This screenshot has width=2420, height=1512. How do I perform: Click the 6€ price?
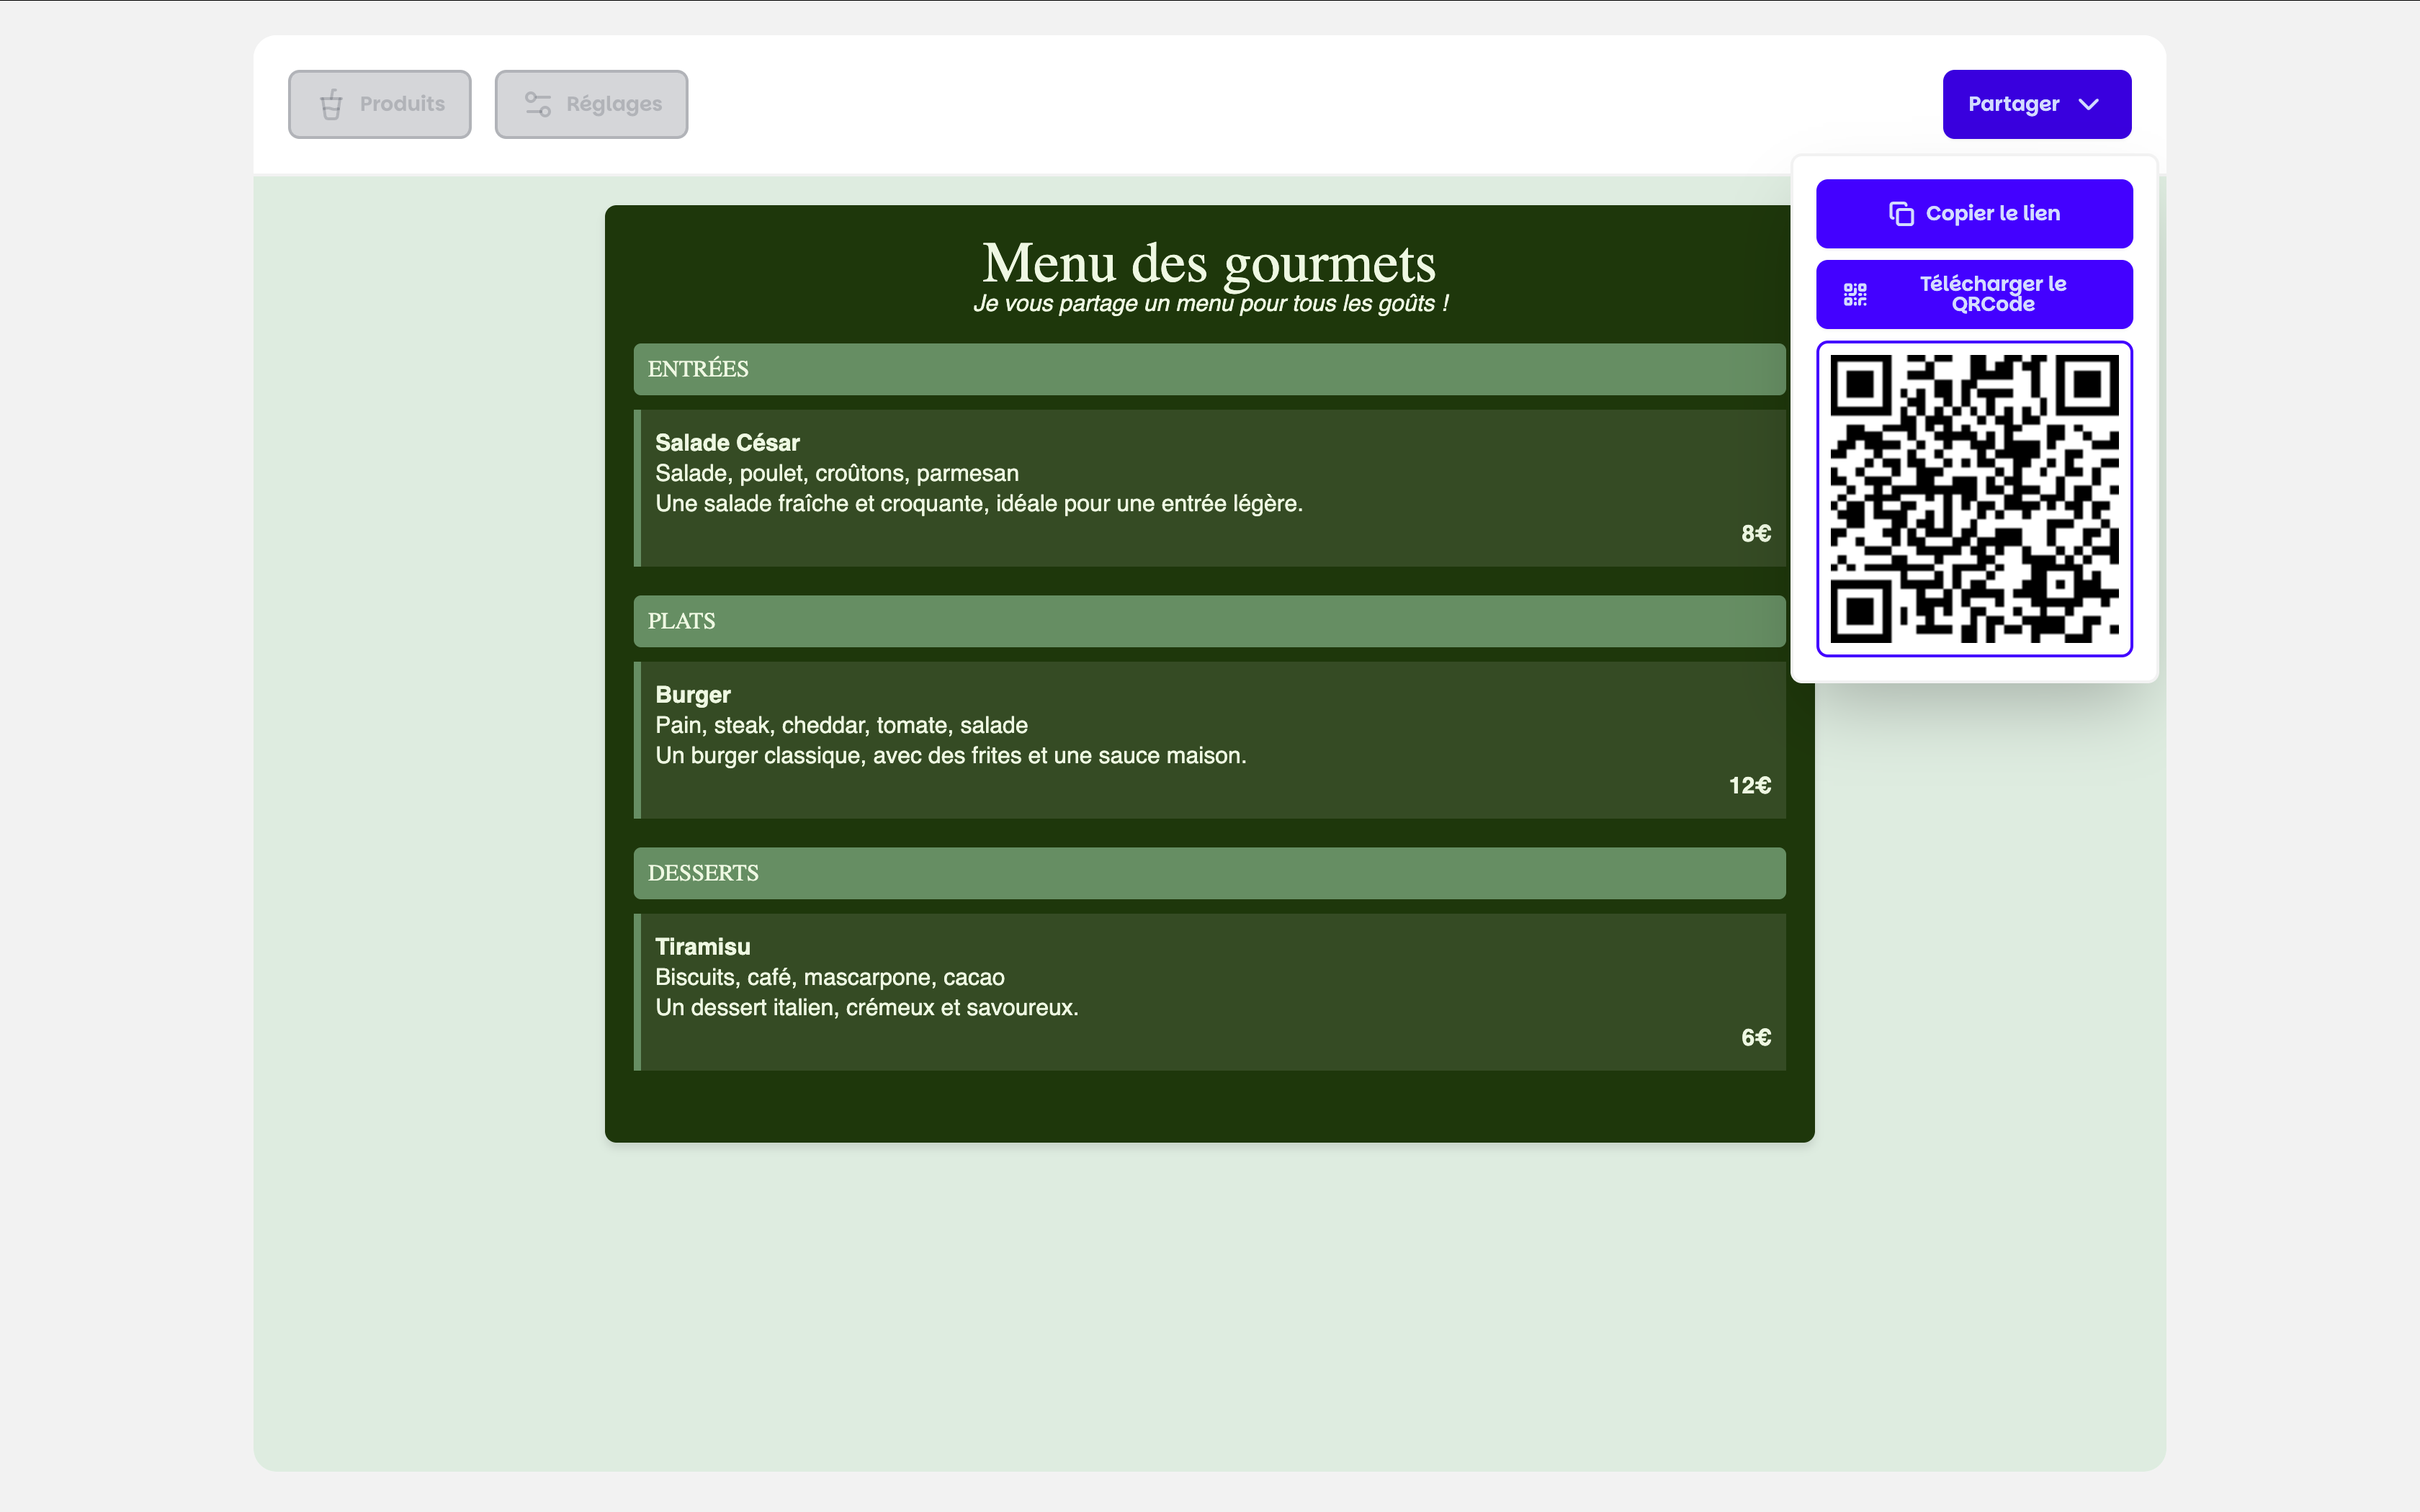(x=1756, y=1038)
